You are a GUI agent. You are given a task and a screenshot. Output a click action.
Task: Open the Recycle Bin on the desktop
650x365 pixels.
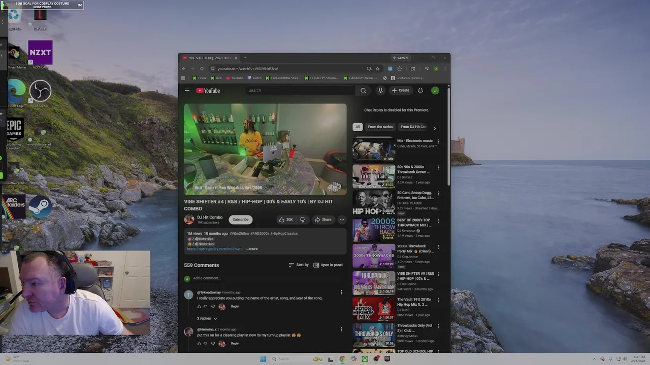(x=14, y=19)
